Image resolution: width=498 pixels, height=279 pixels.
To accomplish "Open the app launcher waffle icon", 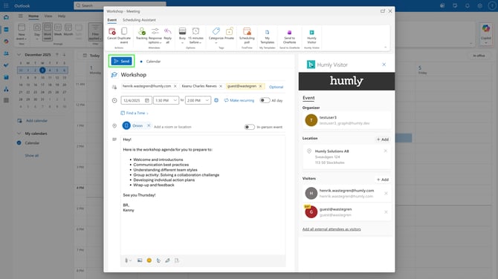I will coord(6,6).
